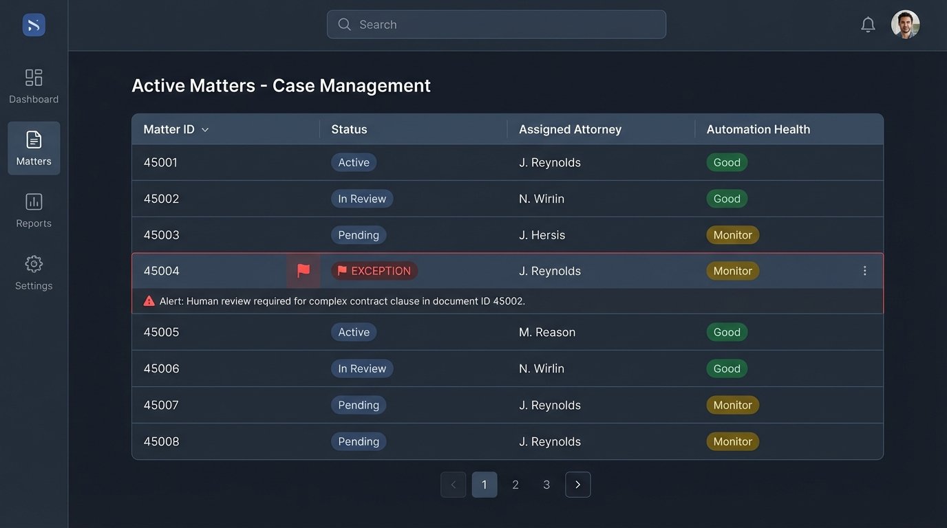Open the Reports chart icon
947x528 pixels.
34,201
